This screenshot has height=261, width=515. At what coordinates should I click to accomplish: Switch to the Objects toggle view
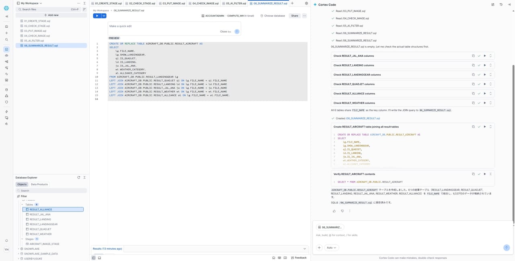pos(22,184)
